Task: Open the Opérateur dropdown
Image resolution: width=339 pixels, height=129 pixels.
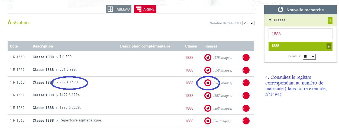Action: tap(309, 57)
